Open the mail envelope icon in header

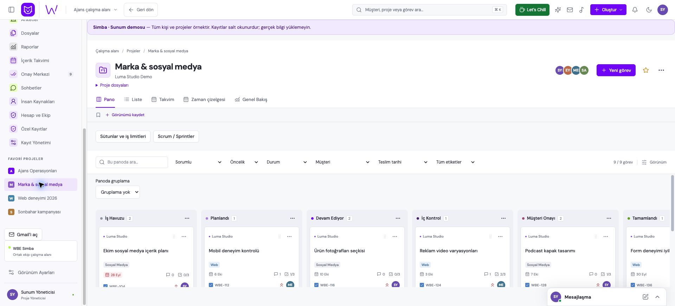click(x=570, y=10)
